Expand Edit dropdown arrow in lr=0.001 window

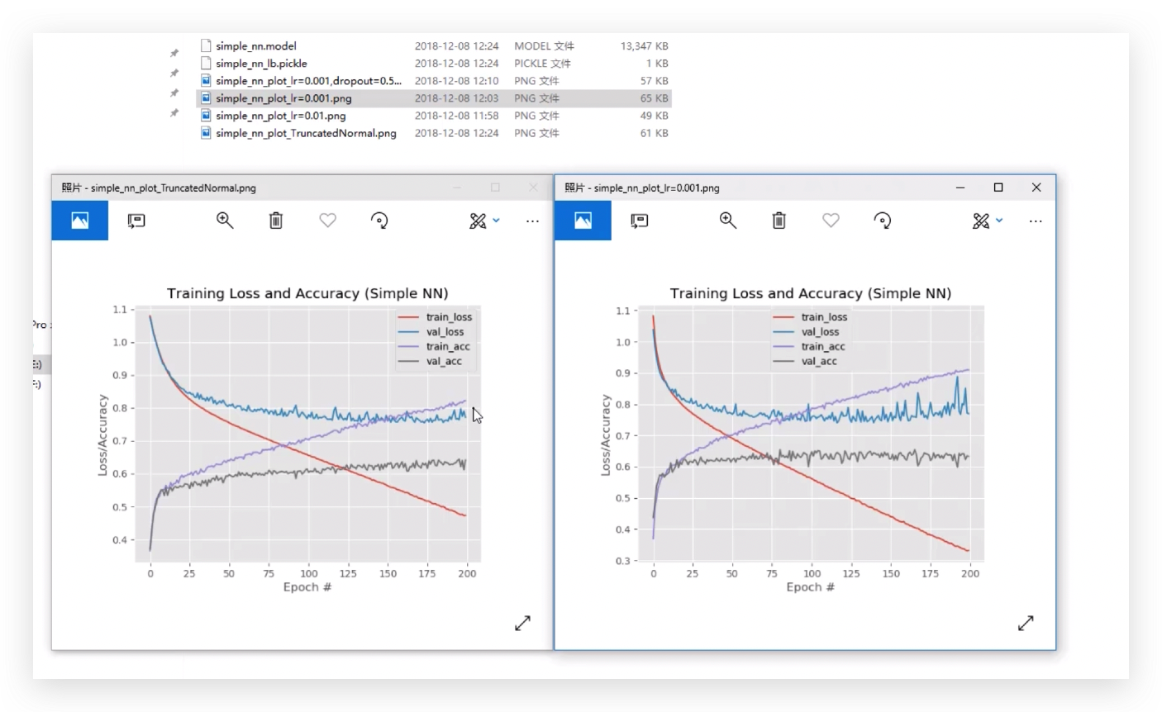tap(999, 221)
